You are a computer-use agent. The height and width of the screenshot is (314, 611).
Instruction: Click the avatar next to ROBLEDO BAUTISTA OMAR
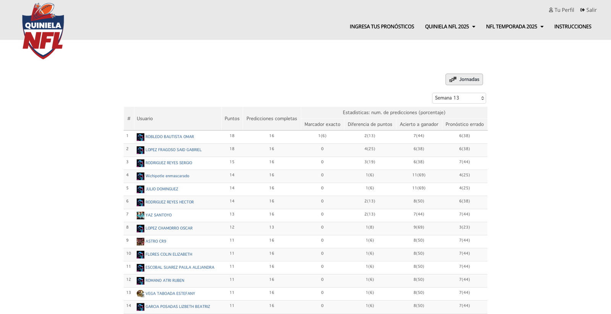coord(141,137)
